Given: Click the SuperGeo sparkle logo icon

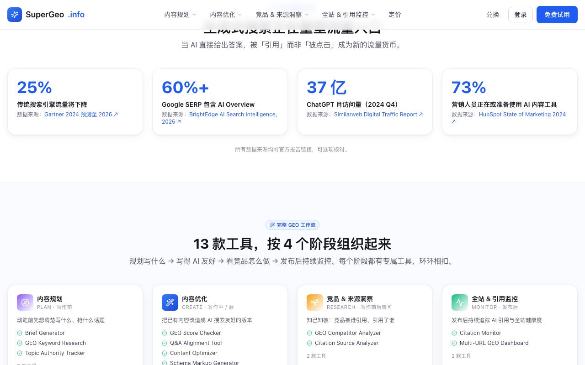Looking at the screenshot, I should click(x=15, y=15).
